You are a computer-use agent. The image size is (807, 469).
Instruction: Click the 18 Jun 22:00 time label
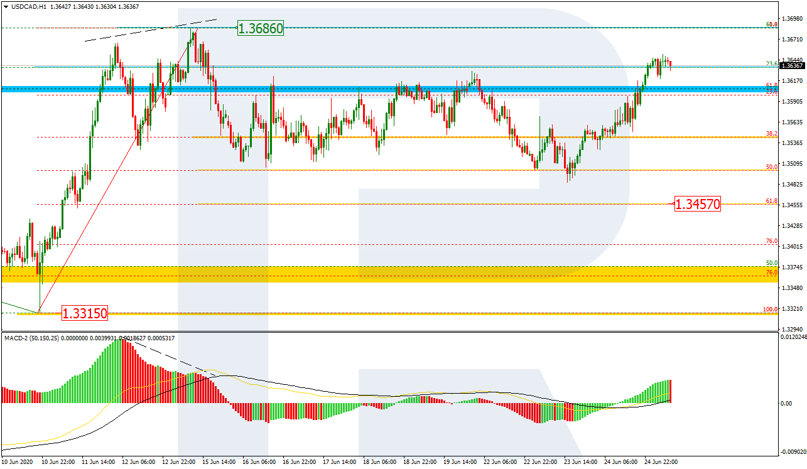click(420, 461)
